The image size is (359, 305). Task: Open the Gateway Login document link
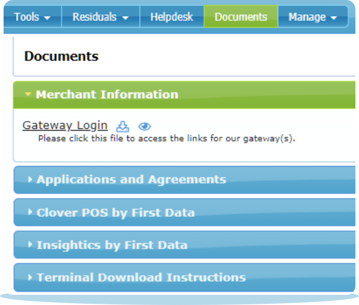(65, 126)
